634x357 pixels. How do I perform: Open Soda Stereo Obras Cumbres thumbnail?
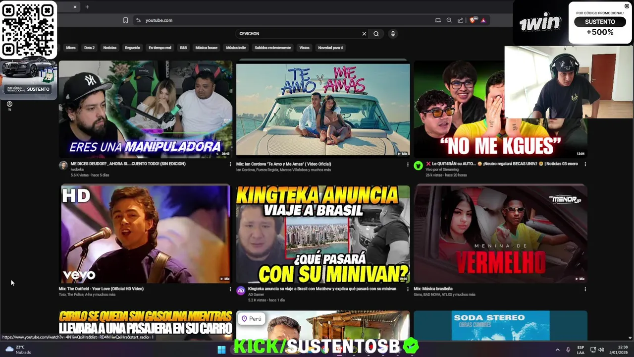tap(500, 325)
